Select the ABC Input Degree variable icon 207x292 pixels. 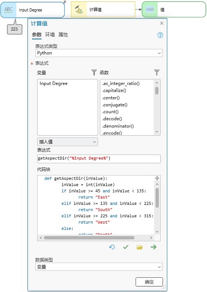click(8, 10)
